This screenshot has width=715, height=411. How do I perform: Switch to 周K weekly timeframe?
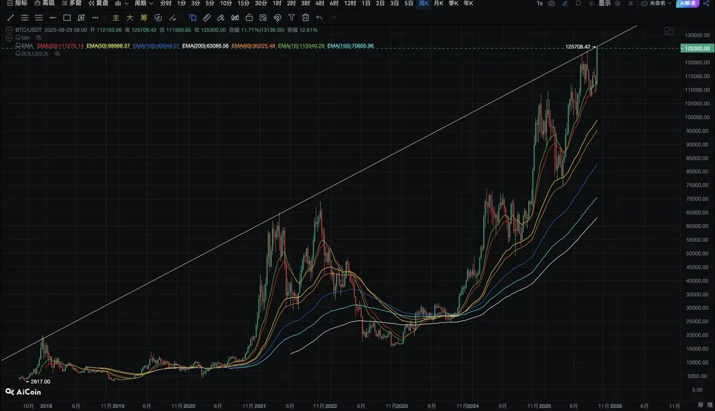tap(424, 4)
